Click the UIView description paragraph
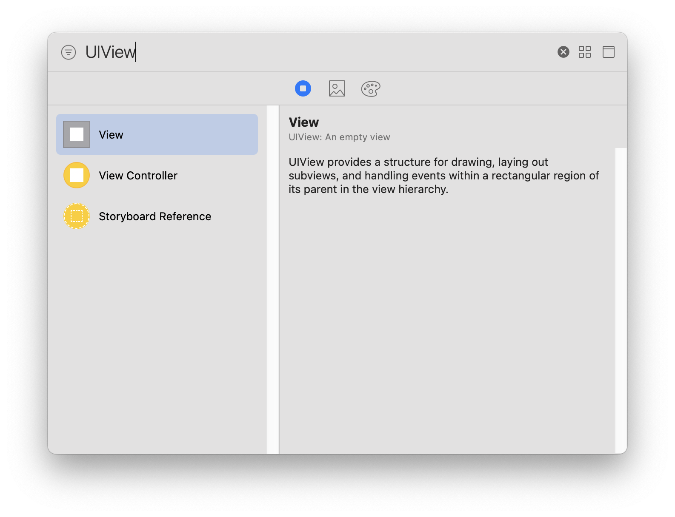The width and height of the screenshot is (675, 517). (444, 176)
